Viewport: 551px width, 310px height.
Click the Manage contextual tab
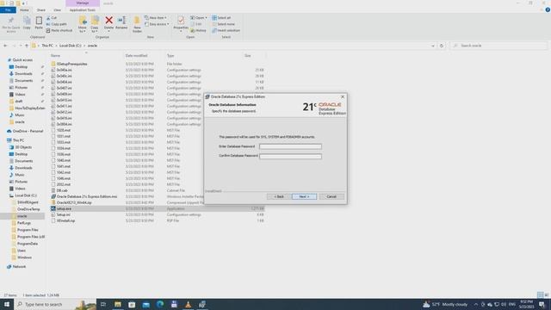(x=83, y=3)
